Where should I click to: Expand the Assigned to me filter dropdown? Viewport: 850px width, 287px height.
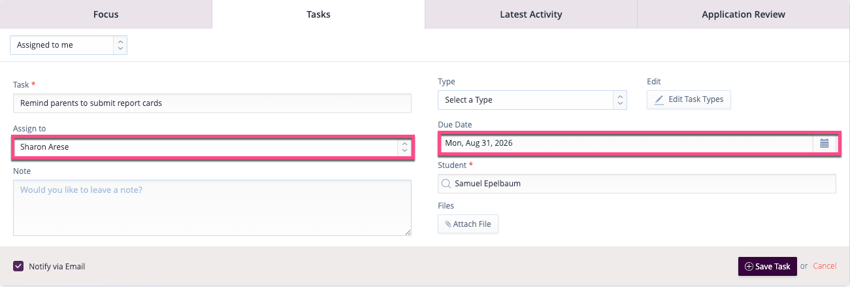[x=69, y=45]
